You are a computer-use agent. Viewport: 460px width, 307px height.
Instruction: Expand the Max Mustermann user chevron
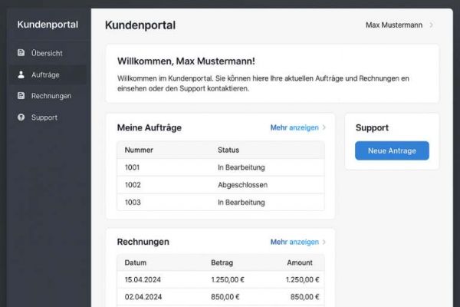click(432, 25)
